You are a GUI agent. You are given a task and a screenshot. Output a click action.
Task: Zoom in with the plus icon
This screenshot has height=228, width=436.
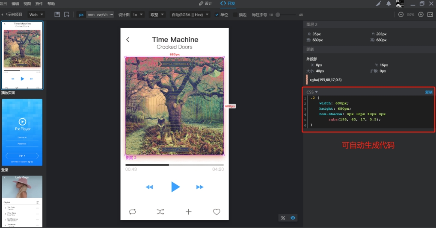[x=421, y=15]
